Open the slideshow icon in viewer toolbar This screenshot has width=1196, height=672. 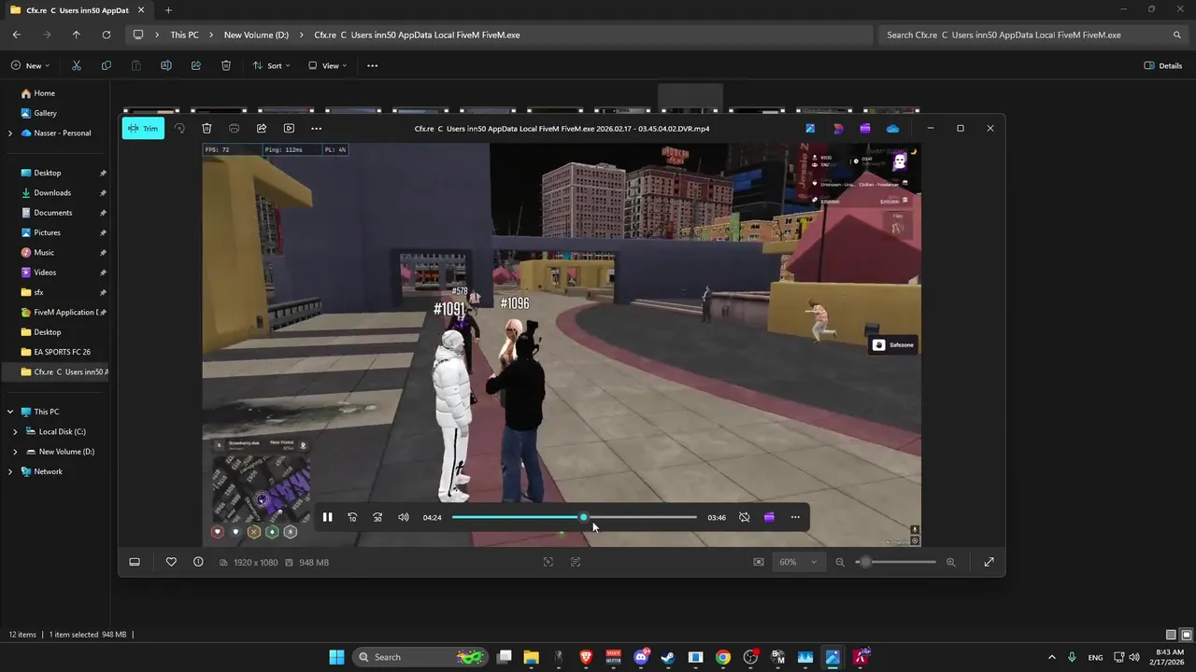pyautogui.click(x=289, y=129)
